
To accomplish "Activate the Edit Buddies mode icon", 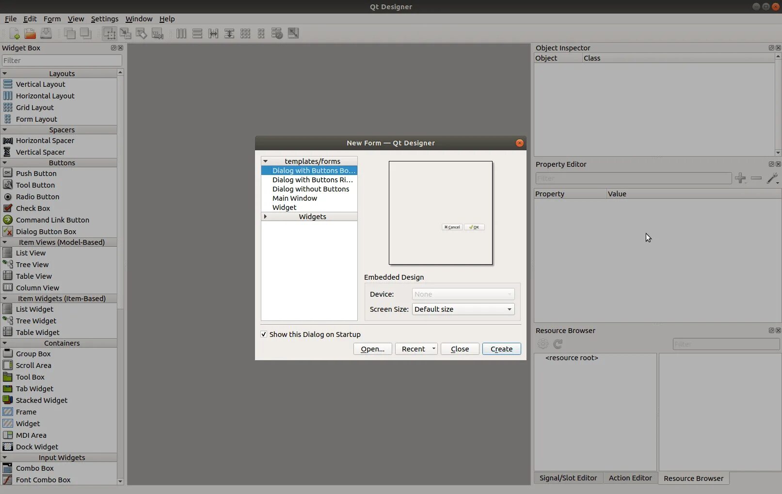I will click(142, 33).
